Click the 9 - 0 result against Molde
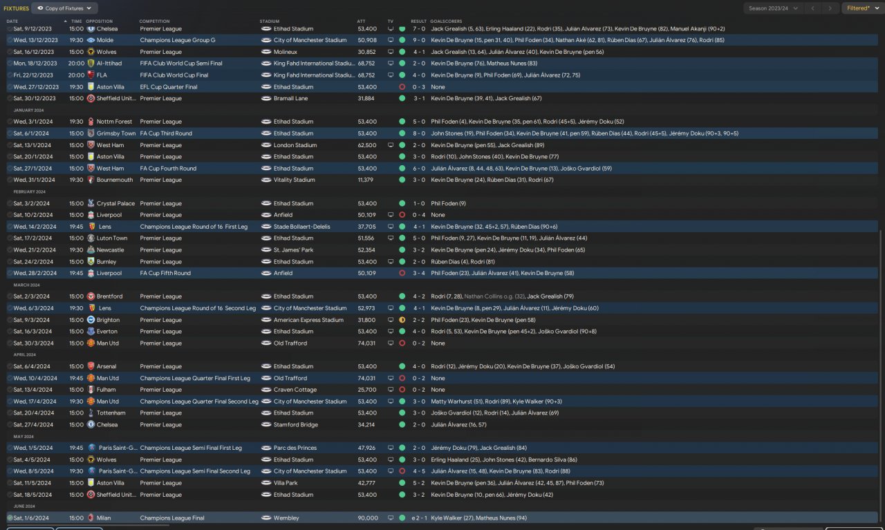885x530 pixels. point(419,41)
